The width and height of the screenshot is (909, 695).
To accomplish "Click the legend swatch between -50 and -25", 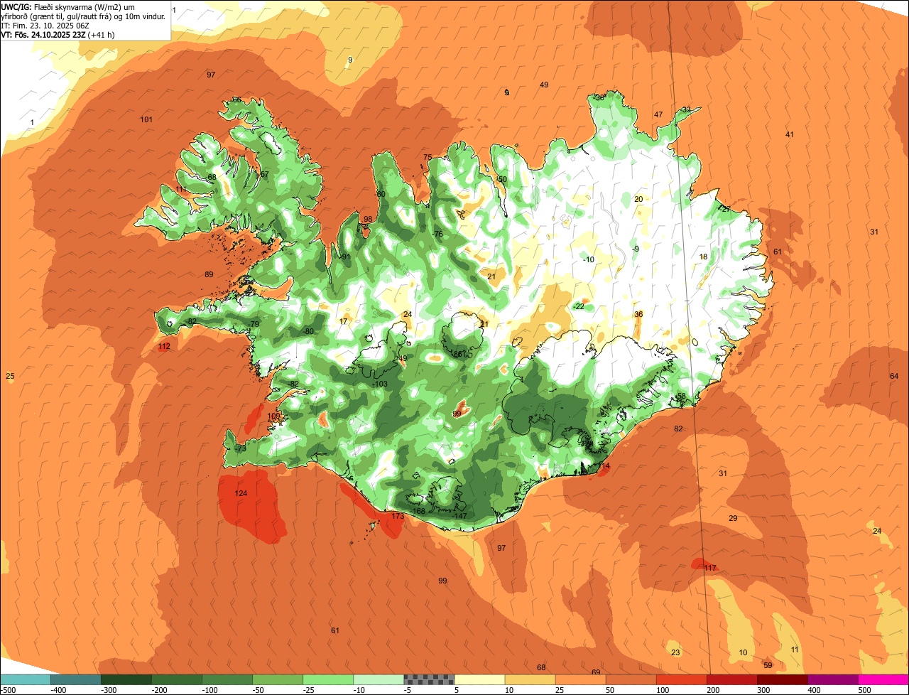I will (277, 679).
